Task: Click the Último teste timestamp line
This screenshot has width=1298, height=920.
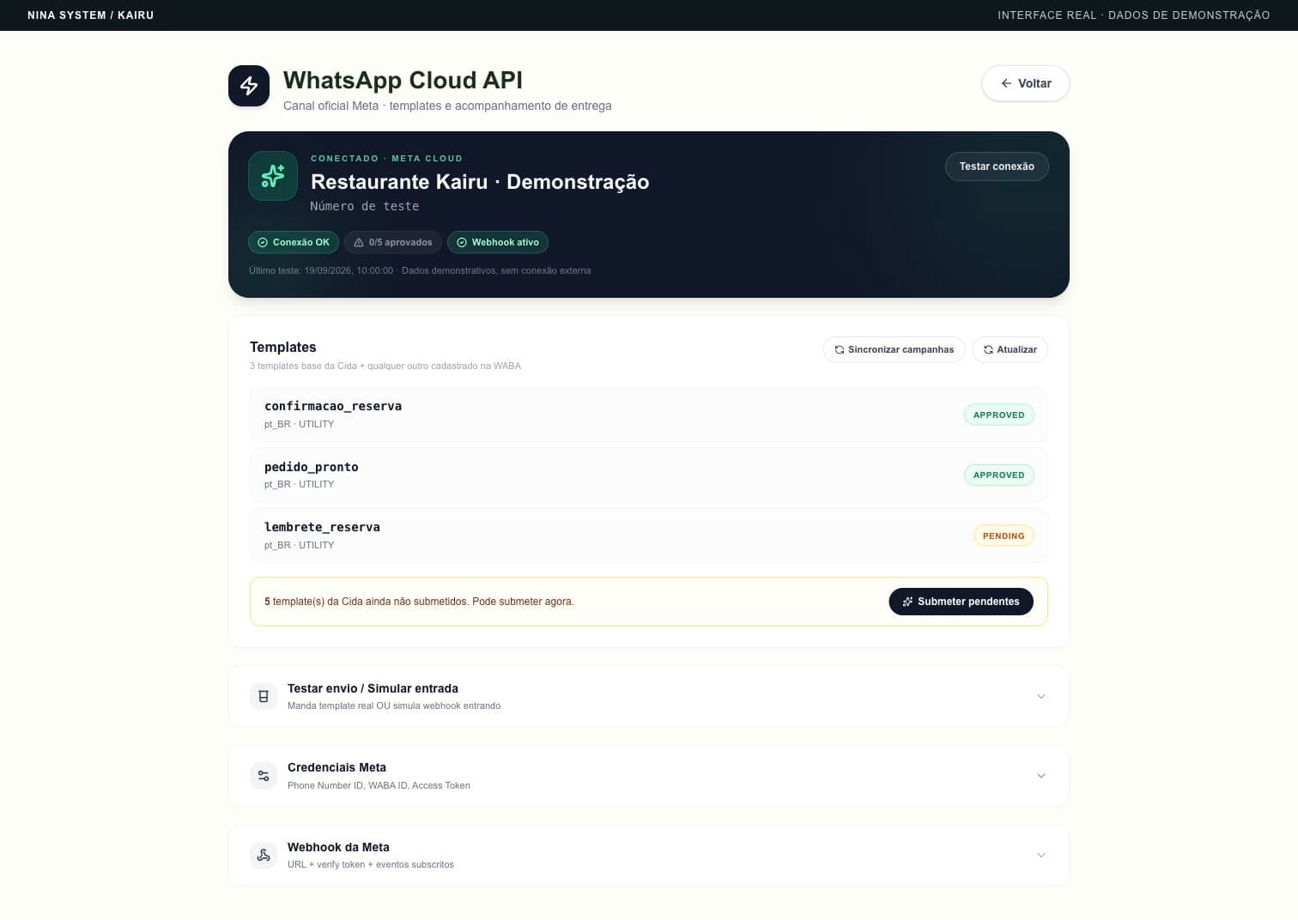Action: 420,270
